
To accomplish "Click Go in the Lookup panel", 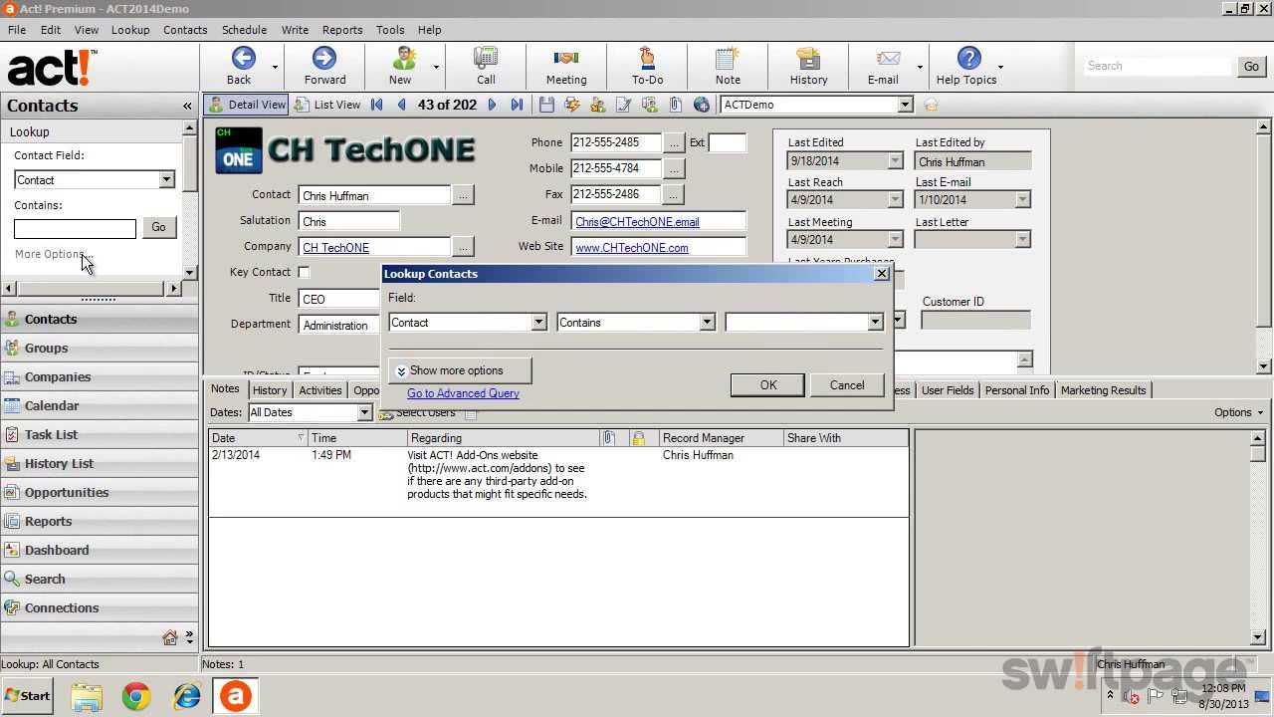I will point(158,227).
